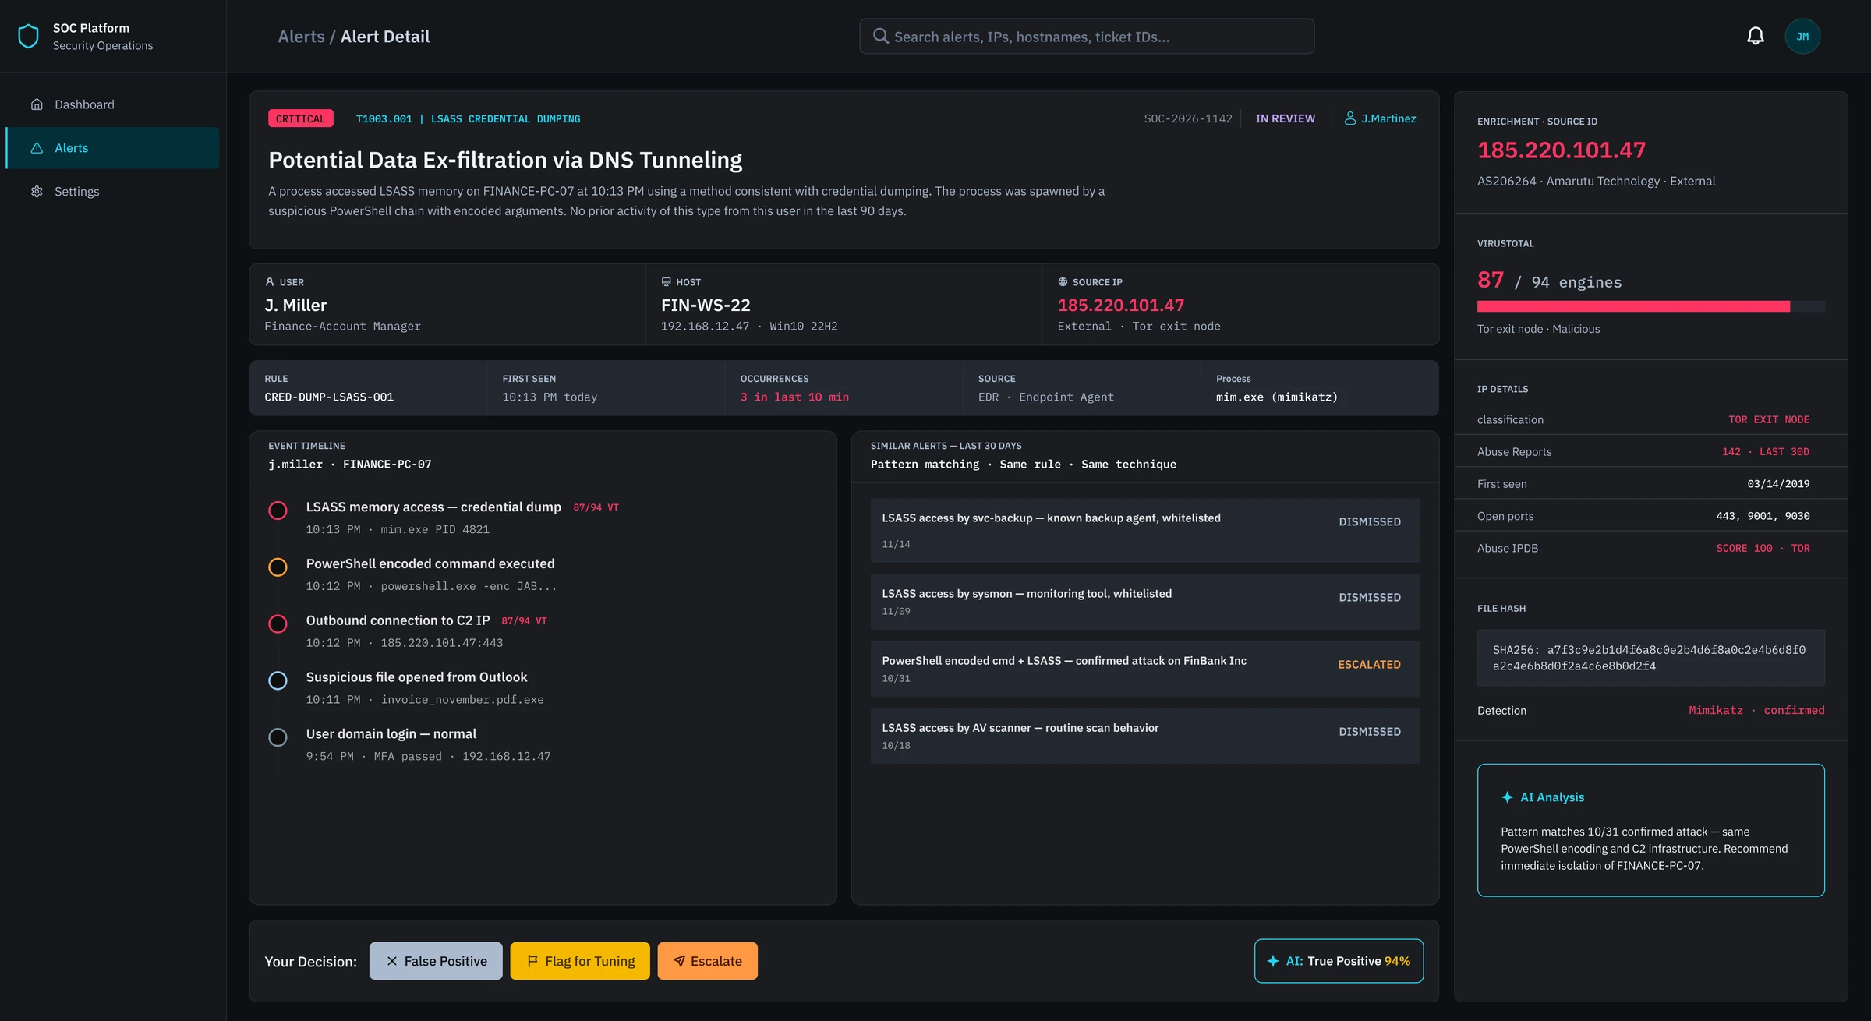Click the Alerts warning triangle icon
This screenshot has width=1871, height=1021.
click(x=37, y=148)
